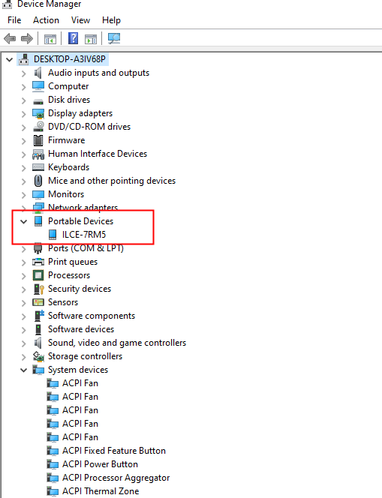382x498 pixels.
Task: Click the Show/Hide console tree icon
Action: click(x=50, y=39)
